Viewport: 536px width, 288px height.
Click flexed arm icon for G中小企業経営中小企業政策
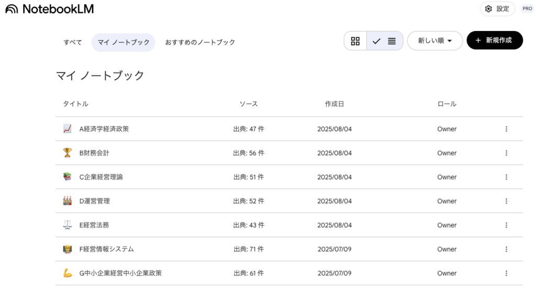67,273
